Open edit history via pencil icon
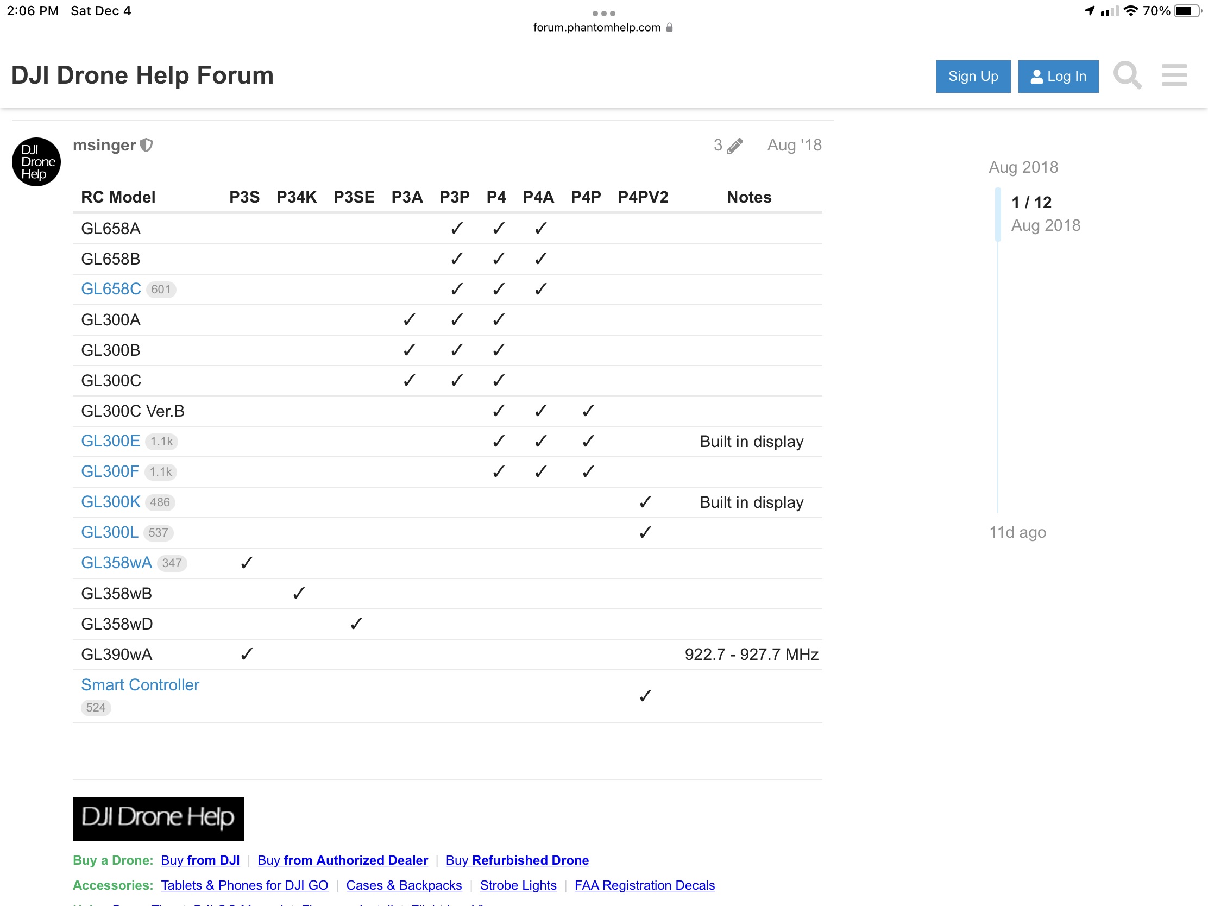This screenshot has width=1208, height=906. coord(734,145)
